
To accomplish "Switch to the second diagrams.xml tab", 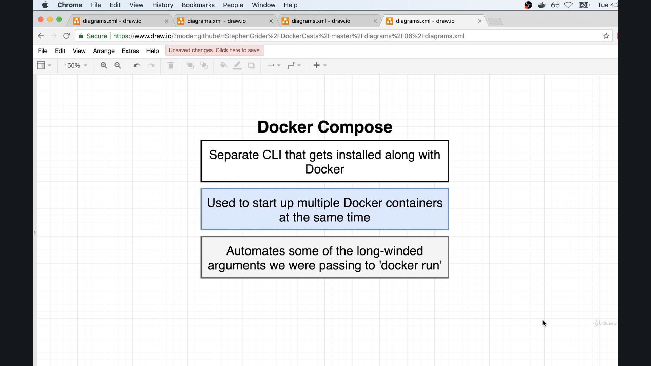I will pyautogui.click(x=220, y=21).
